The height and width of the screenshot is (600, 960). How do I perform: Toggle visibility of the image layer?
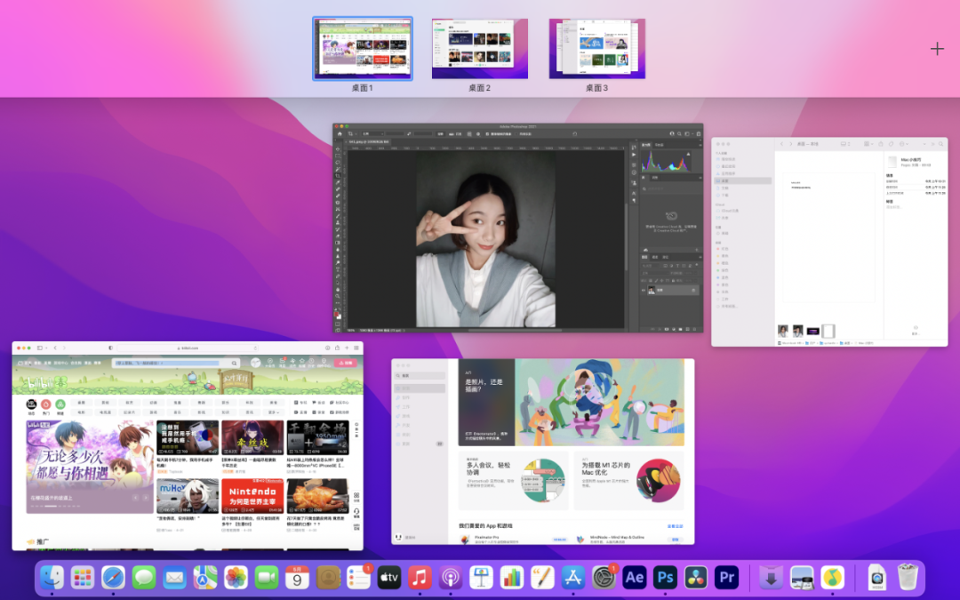click(643, 290)
